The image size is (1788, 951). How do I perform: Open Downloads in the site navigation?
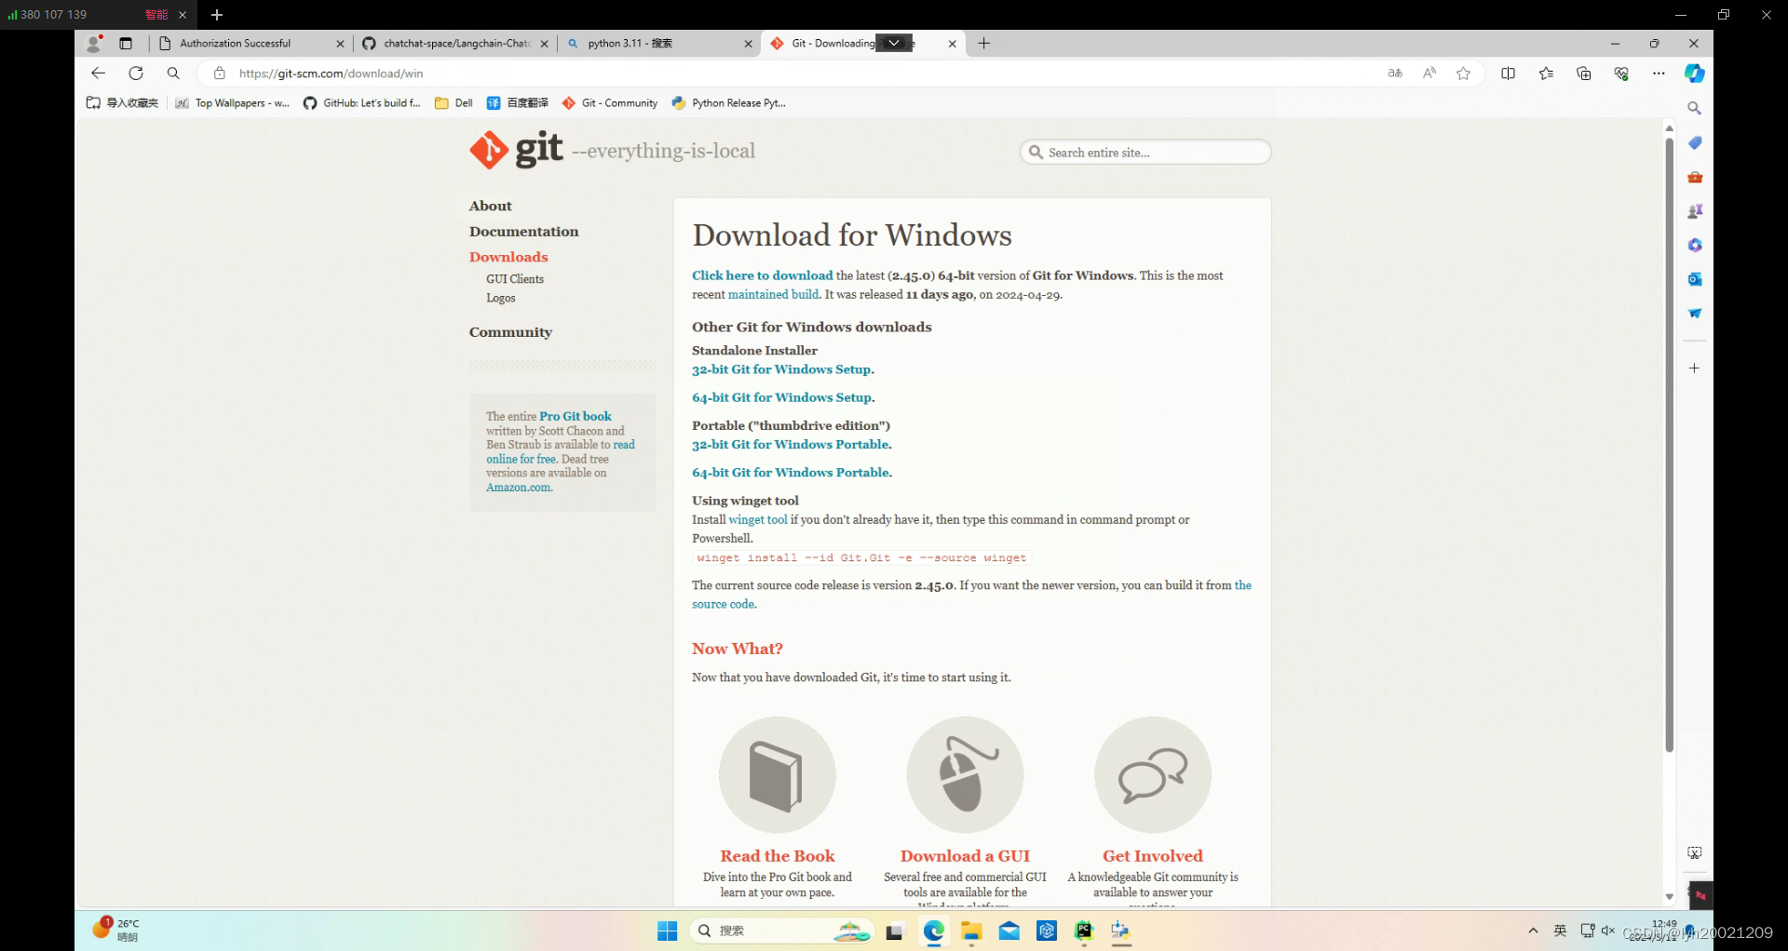(508, 257)
